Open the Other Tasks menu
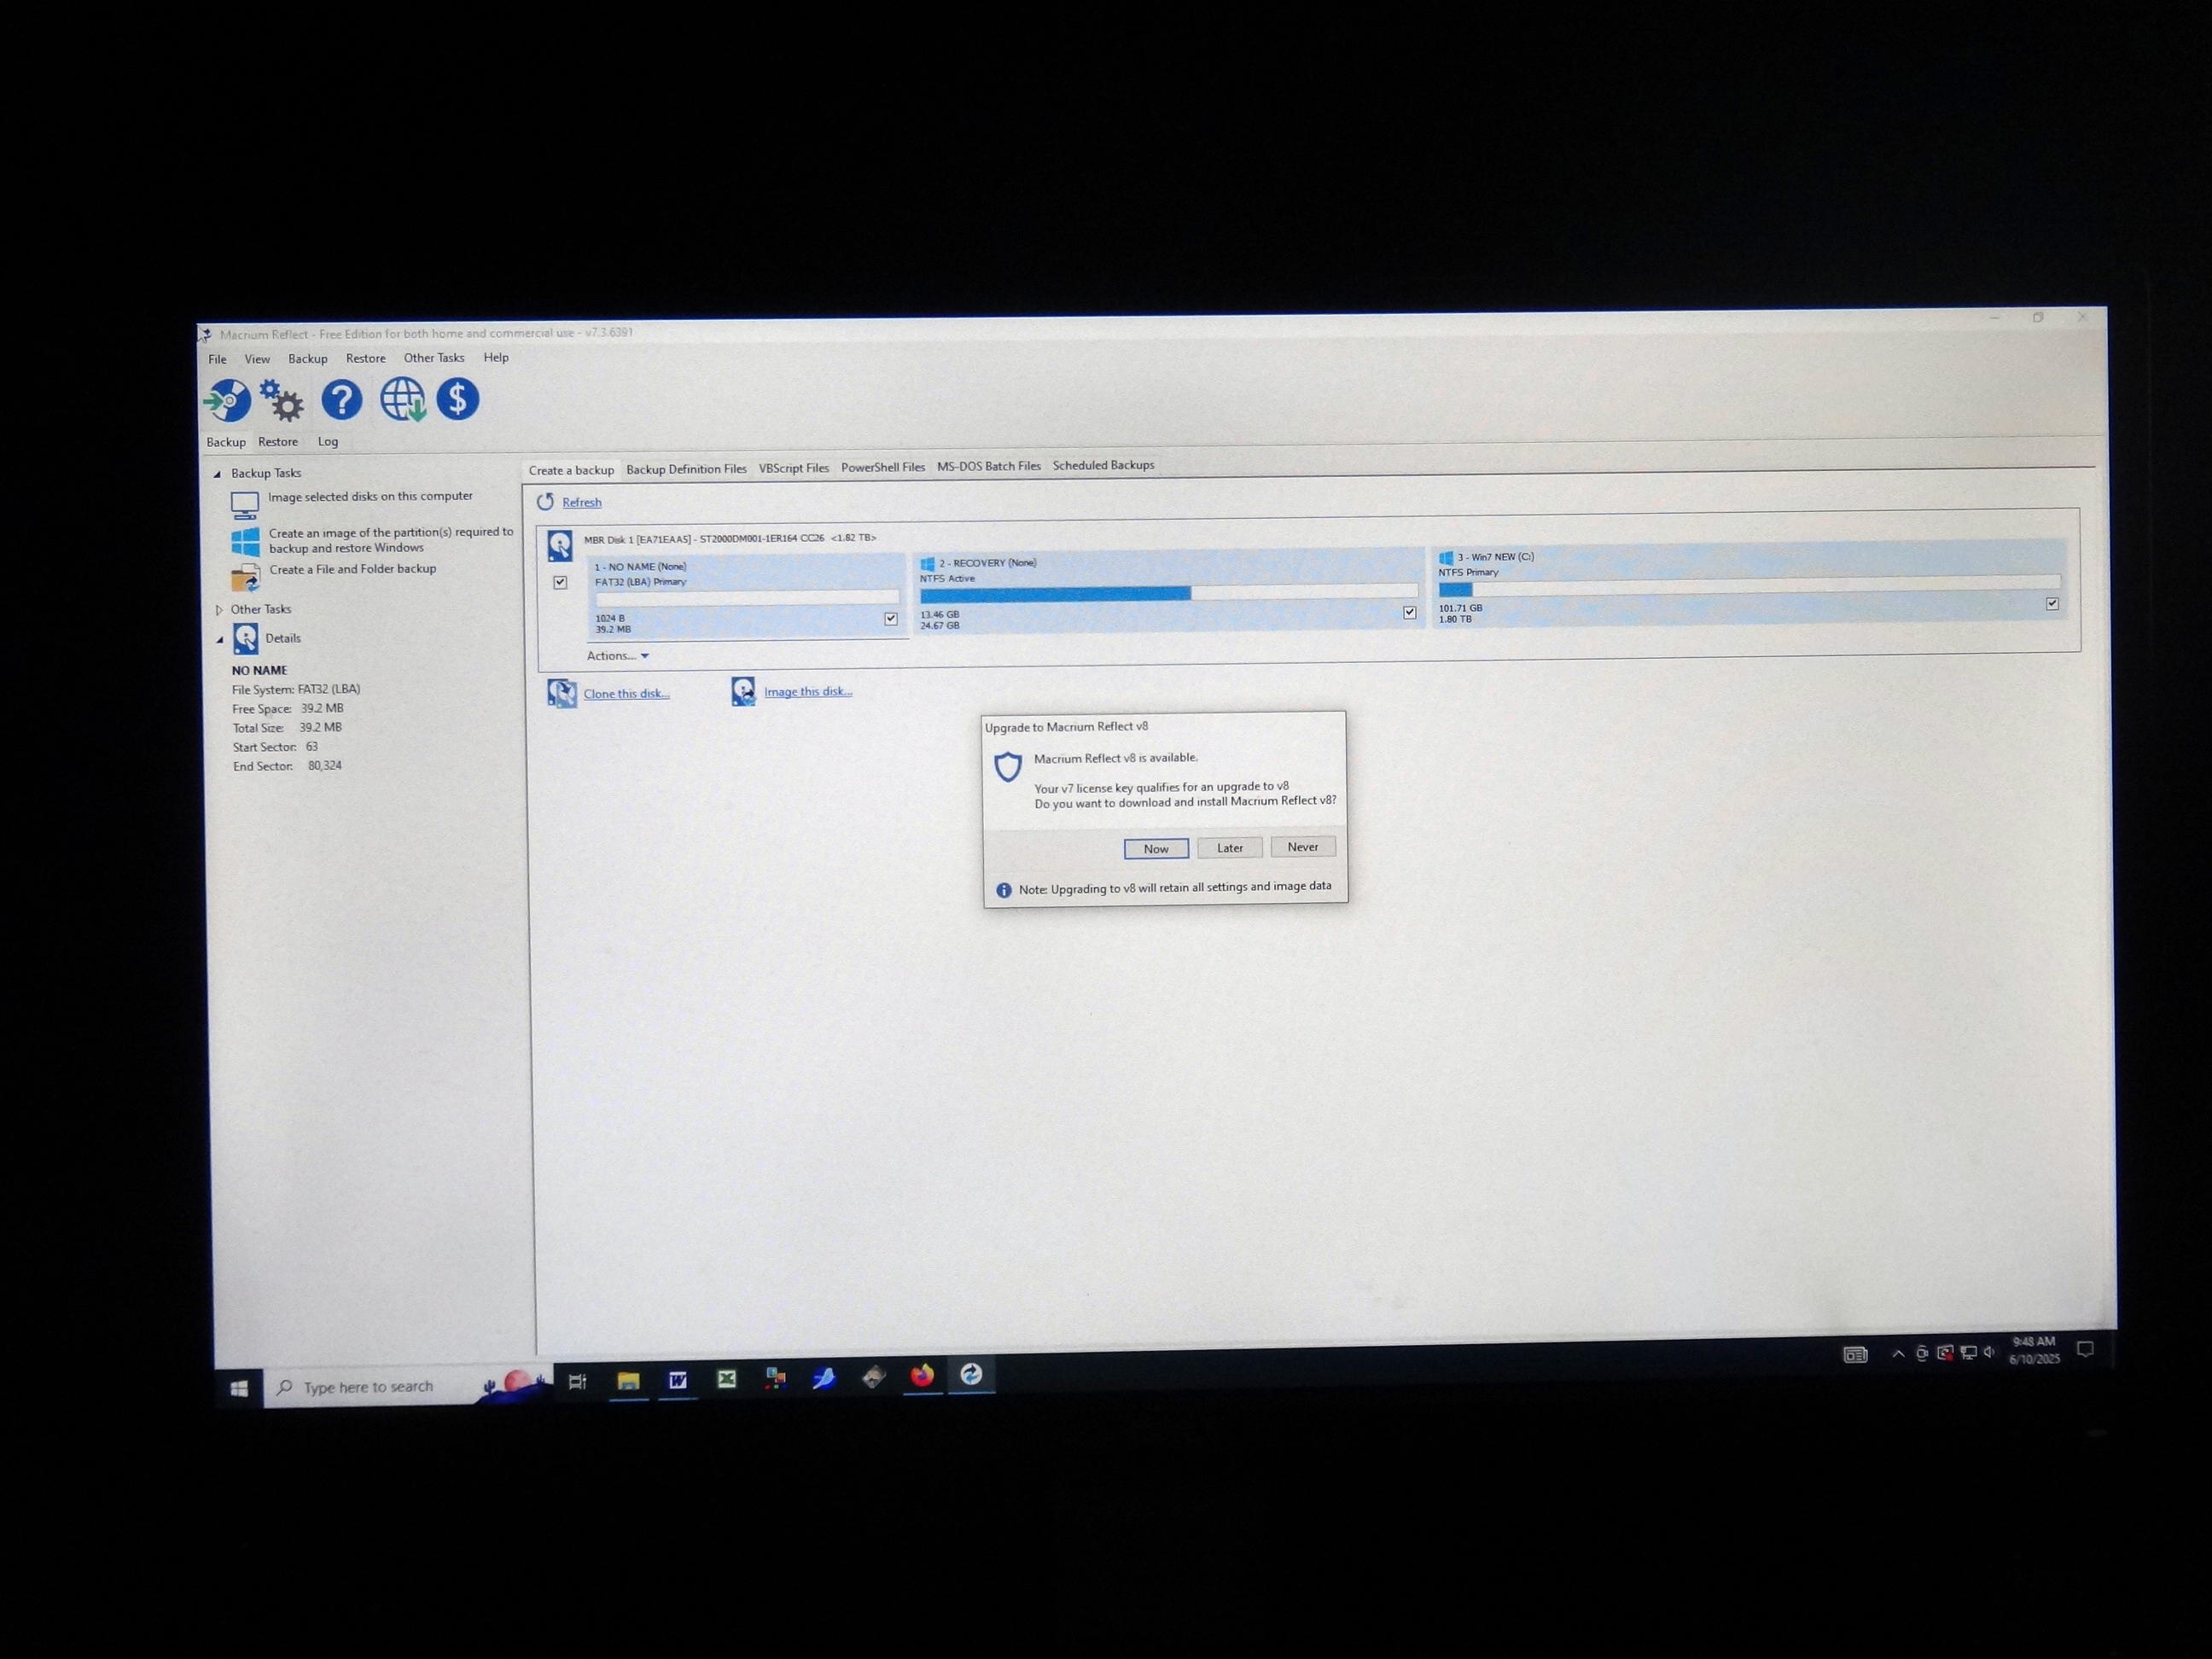This screenshot has width=2212, height=1659. pyautogui.click(x=434, y=358)
